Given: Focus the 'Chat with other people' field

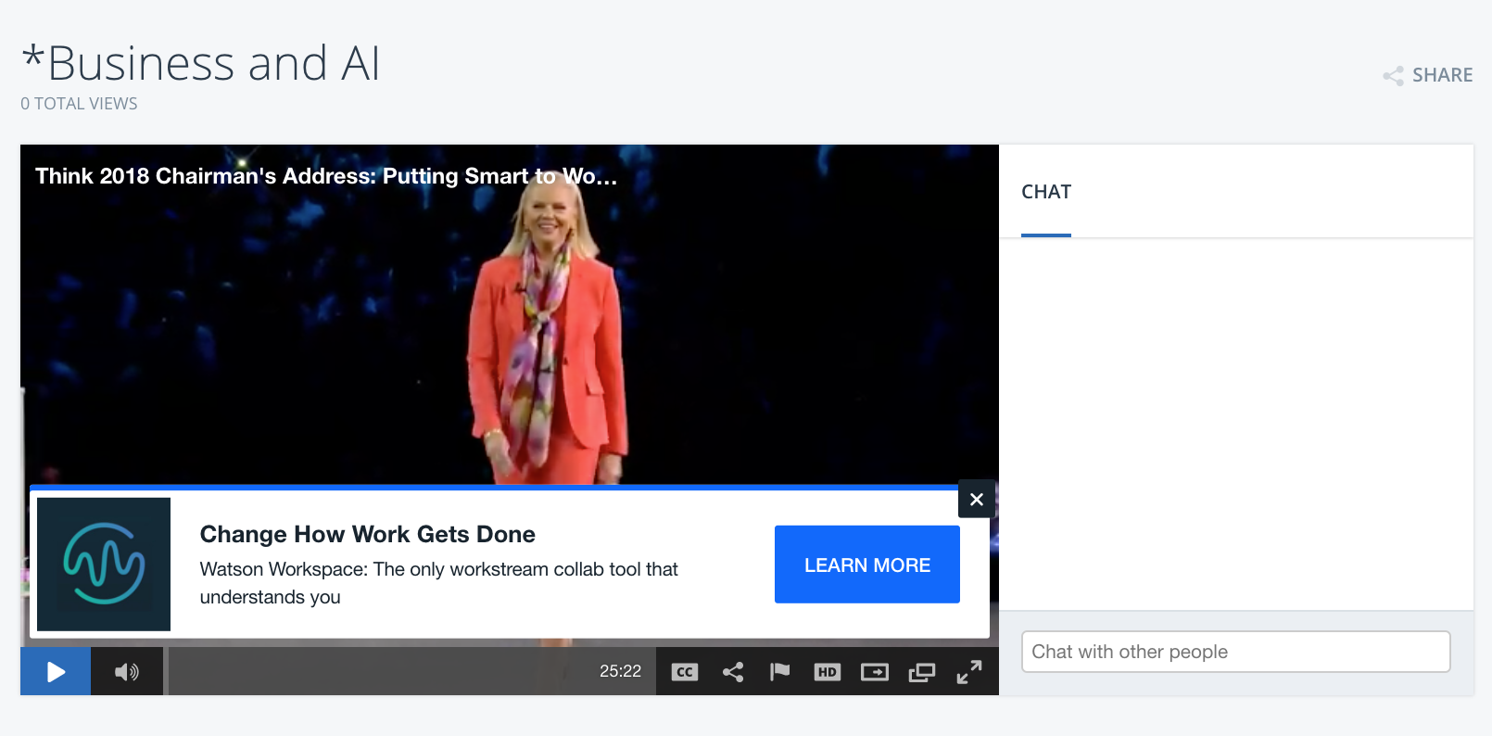Looking at the screenshot, I should pos(1236,652).
